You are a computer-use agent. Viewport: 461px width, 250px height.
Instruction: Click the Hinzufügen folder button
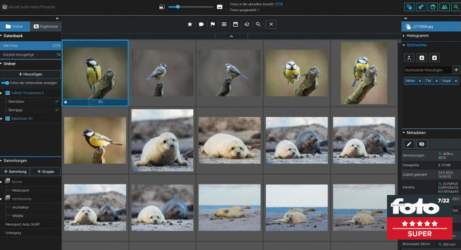pos(31,75)
